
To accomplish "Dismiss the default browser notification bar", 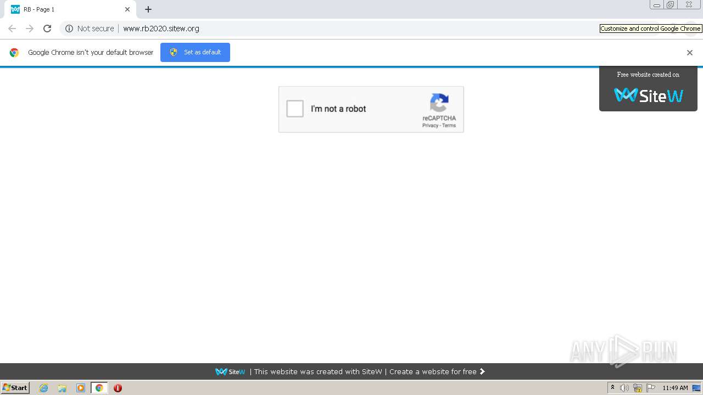I will [x=690, y=53].
